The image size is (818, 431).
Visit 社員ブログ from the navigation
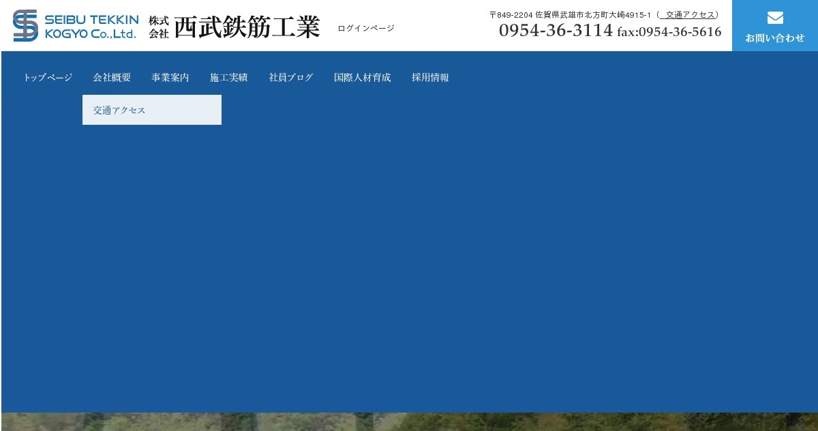(x=291, y=78)
